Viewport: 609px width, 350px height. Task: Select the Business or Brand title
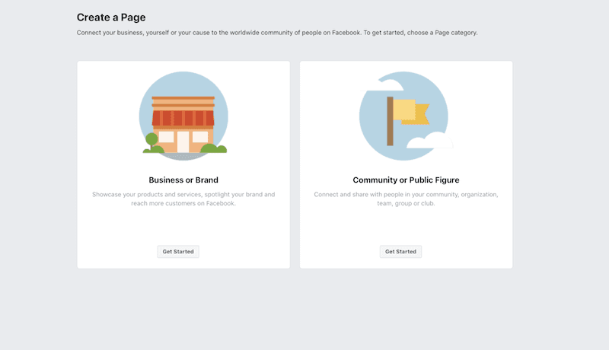click(183, 180)
